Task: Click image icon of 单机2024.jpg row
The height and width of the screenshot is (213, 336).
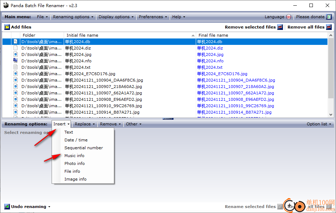Action: (15, 54)
